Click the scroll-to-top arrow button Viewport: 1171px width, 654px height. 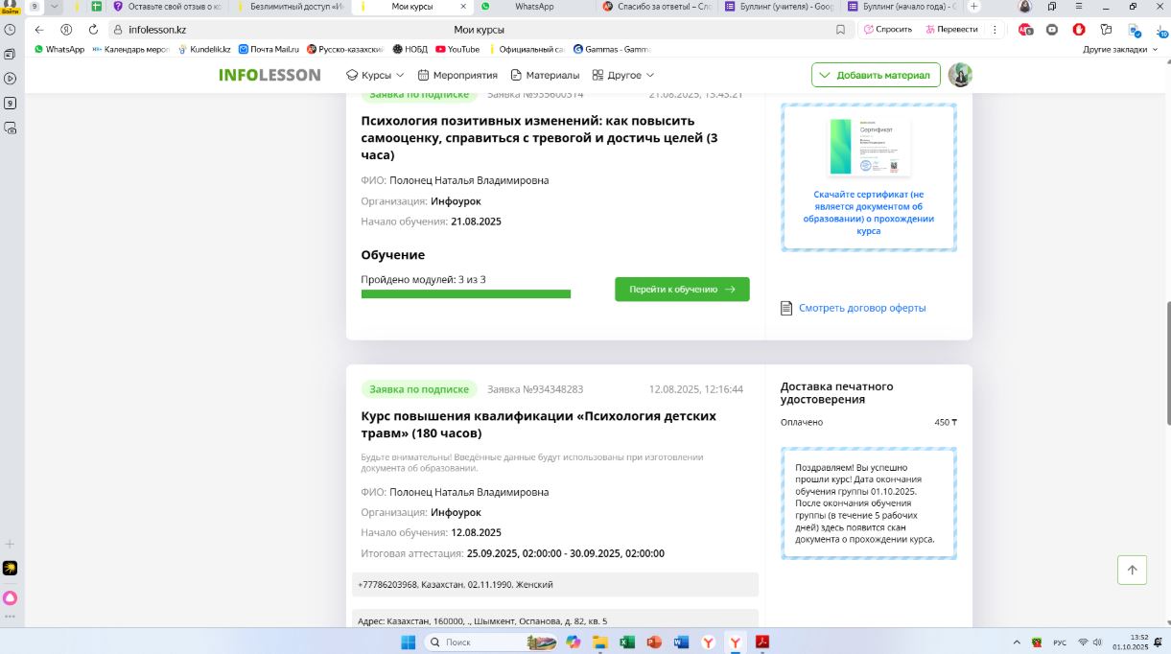pos(1132,570)
